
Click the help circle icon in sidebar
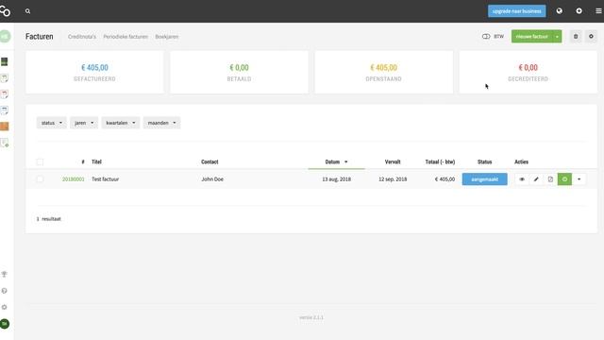(4, 291)
